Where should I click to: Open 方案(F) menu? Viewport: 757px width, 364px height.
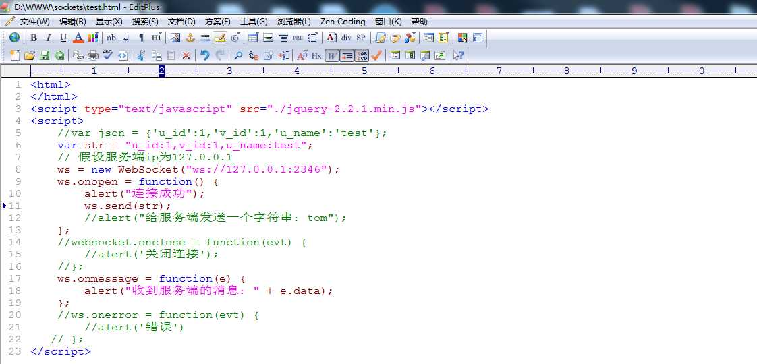(x=218, y=21)
